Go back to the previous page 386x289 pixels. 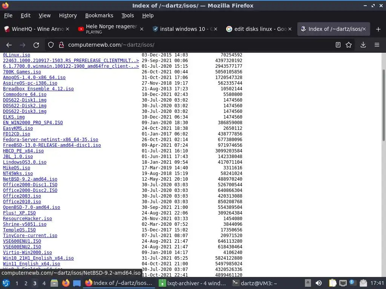(9, 45)
